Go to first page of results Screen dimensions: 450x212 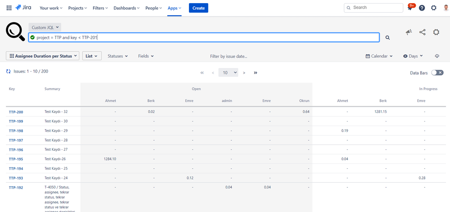[x=202, y=73]
